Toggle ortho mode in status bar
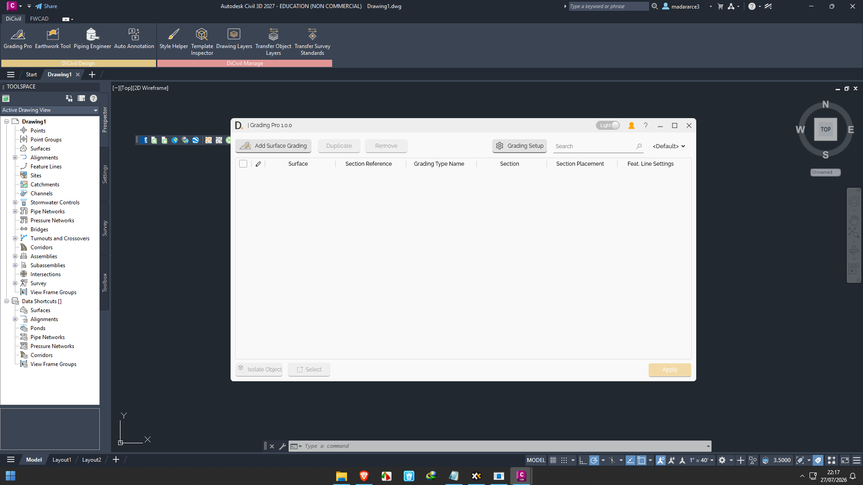Screen dimensions: 863x485 pyautogui.click(x=583, y=460)
